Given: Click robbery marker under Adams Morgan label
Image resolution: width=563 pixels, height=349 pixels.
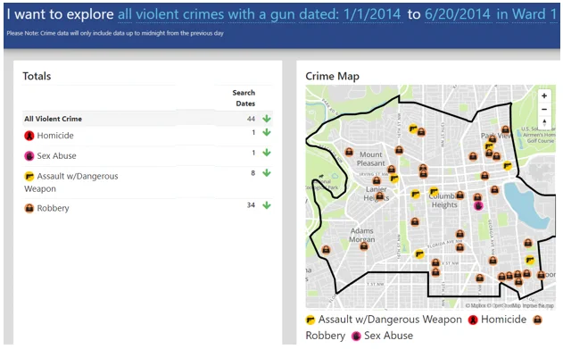Looking at the screenshot, I should click(x=364, y=246).
